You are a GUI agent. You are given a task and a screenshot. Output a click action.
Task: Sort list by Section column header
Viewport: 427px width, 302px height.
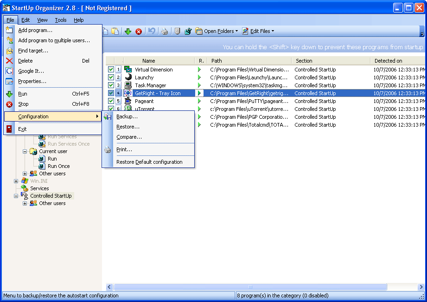331,60
